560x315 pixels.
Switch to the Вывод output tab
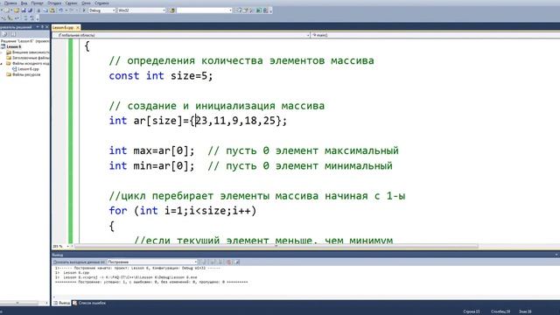(61, 303)
